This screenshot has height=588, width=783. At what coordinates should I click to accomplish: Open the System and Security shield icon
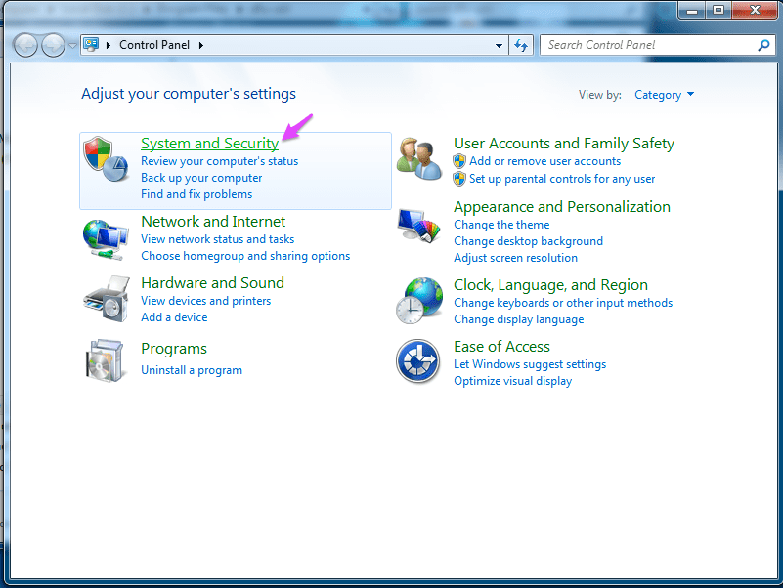[x=106, y=159]
